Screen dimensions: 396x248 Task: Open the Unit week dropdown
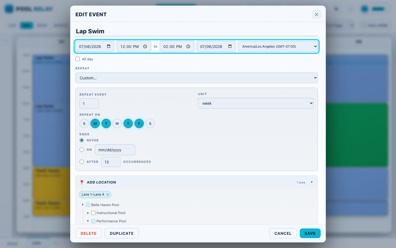pos(256,103)
